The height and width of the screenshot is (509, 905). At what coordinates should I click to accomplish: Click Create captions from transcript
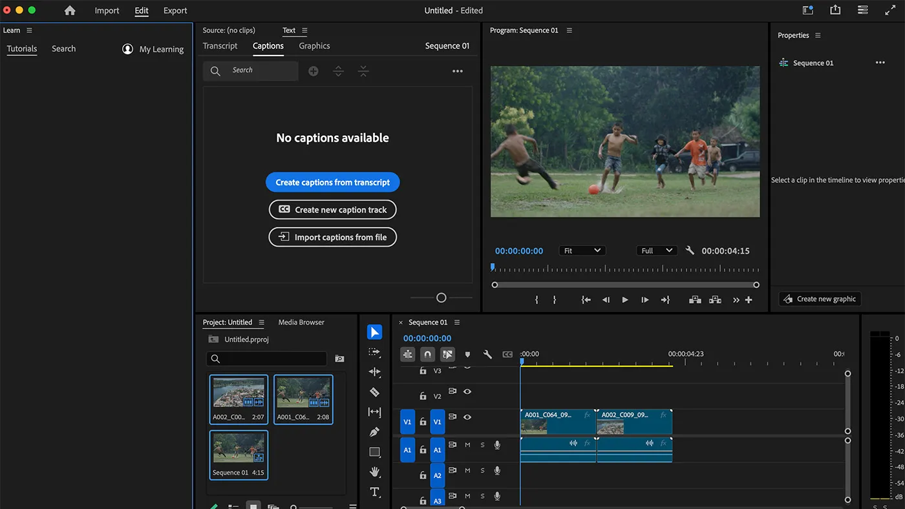tap(332, 182)
